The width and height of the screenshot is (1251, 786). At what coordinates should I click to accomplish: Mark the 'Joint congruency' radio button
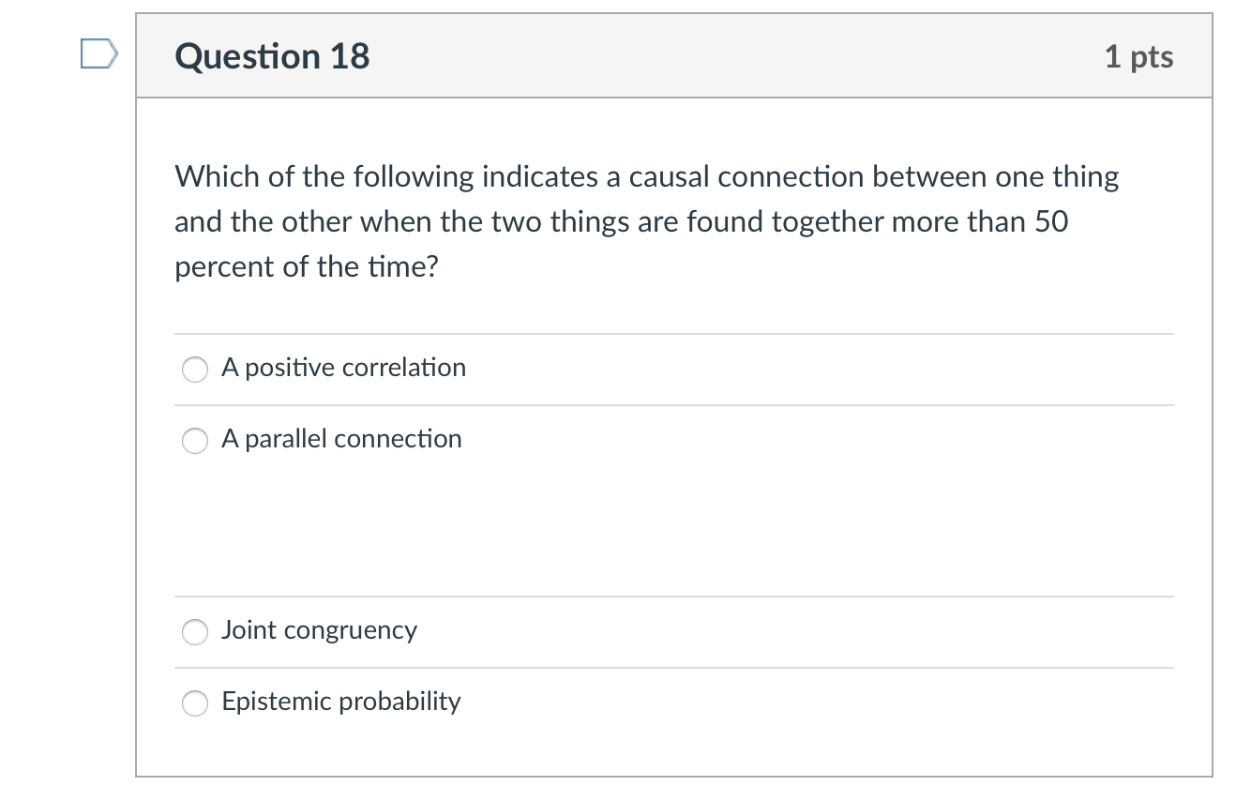point(195,632)
